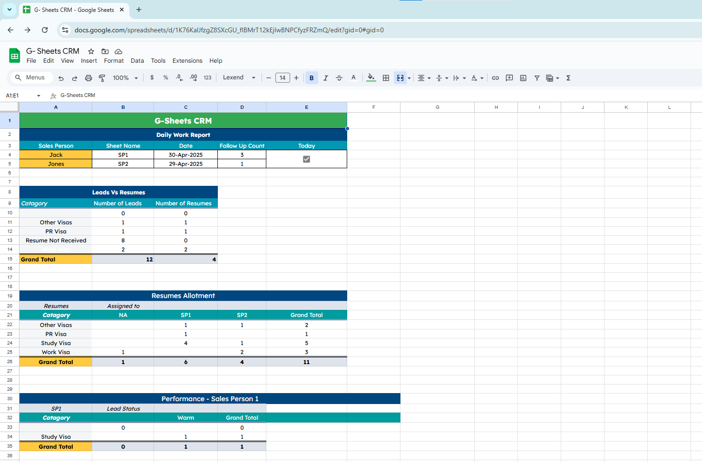This screenshot has width=702, height=462.
Task: Open the Format menu
Action: click(x=114, y=61)
